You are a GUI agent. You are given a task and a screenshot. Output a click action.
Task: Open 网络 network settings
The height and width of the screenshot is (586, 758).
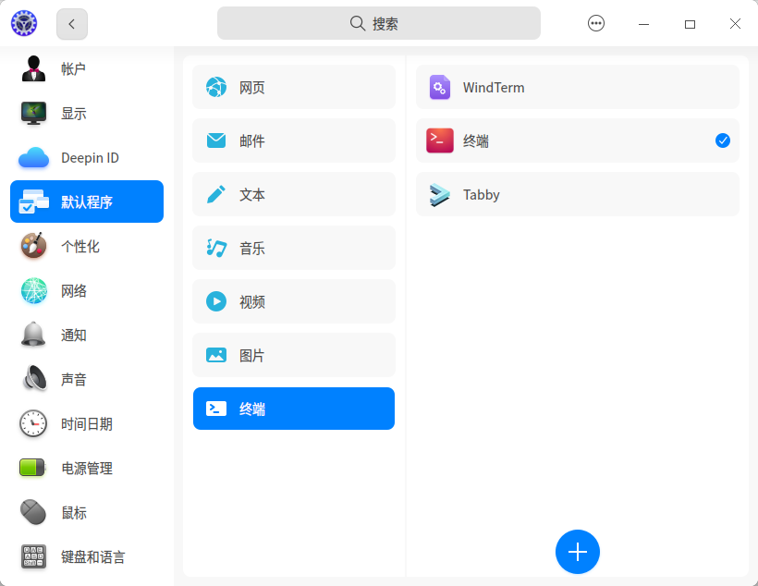coord(87,290)
